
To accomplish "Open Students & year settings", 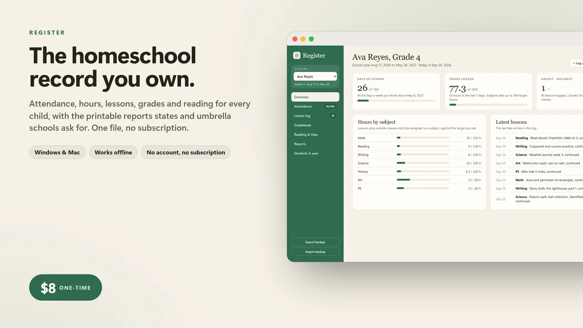I will pyautogui.click(x=315, y=153).
